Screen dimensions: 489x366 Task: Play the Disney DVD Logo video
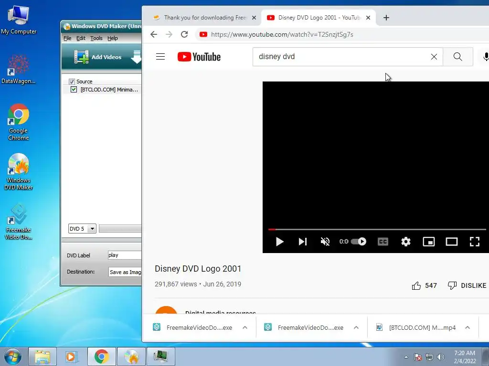coord(279,242)
